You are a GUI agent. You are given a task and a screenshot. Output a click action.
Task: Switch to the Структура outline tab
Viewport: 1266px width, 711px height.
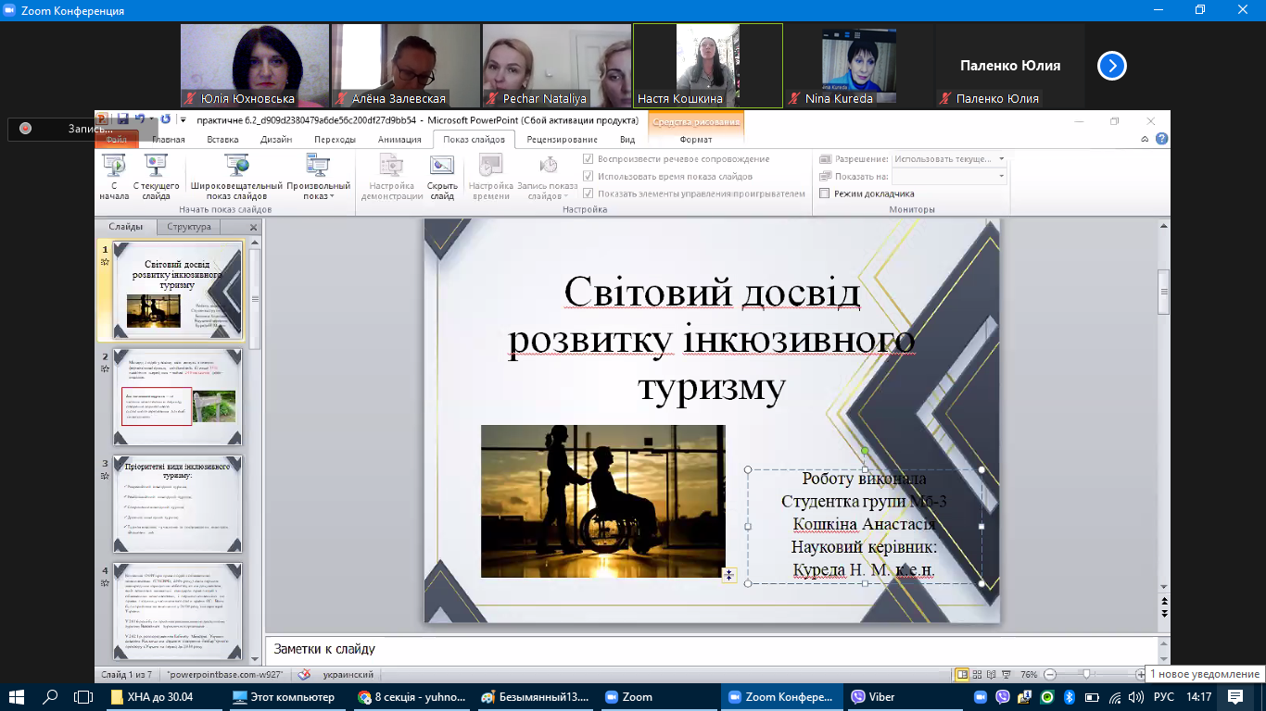(189, 227)
